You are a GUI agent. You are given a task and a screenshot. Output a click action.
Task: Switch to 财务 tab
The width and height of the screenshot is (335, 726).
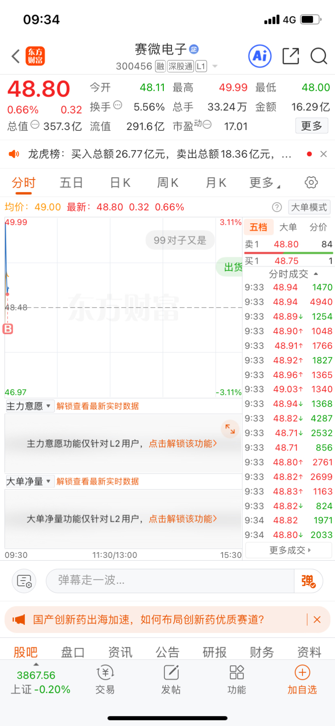(262, 652)
